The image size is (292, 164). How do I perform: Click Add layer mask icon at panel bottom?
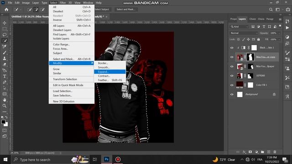pyautogui.click(x=250, y=152)
